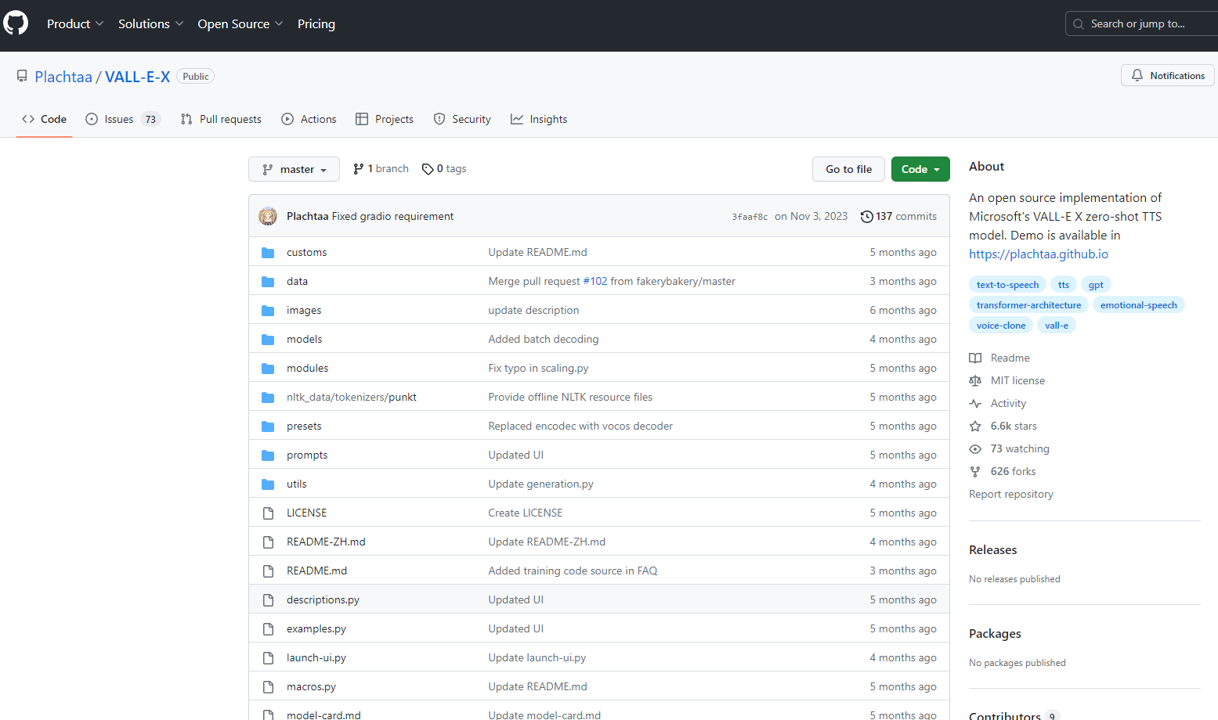Switch to the Insights tab
This screenshot has height=720, width=1218.
pyautogui.click(x=539, y=119)
